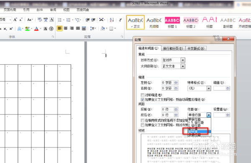Open the highlight color dropdown arrow
The width and height of the screenshot is (251, 163).
click(31, 29)
